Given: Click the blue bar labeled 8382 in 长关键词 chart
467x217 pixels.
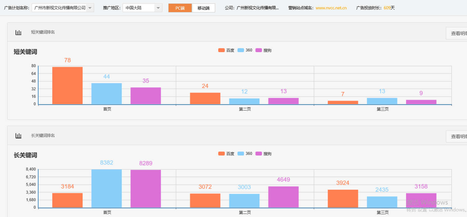Looking at the screenshot, I should click(x=107, y=188).
